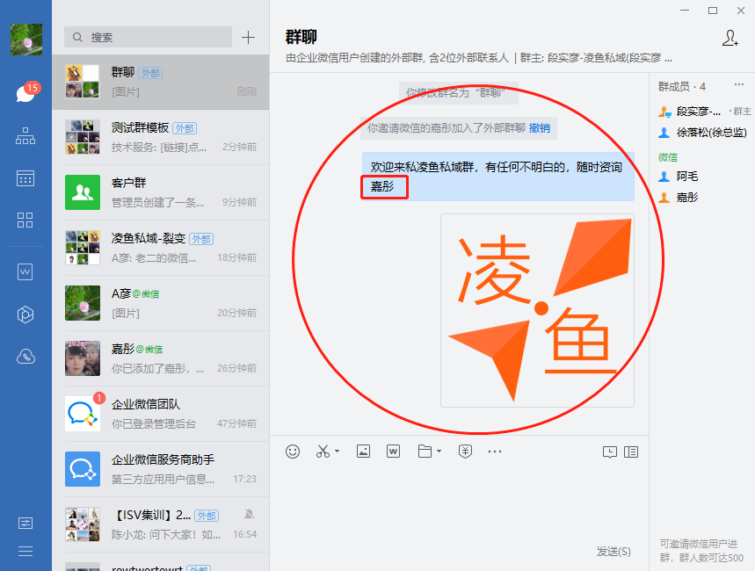Screen dimensions: 755x571
Task: Open the Workbench grid icon
Action: coord(25,220)
